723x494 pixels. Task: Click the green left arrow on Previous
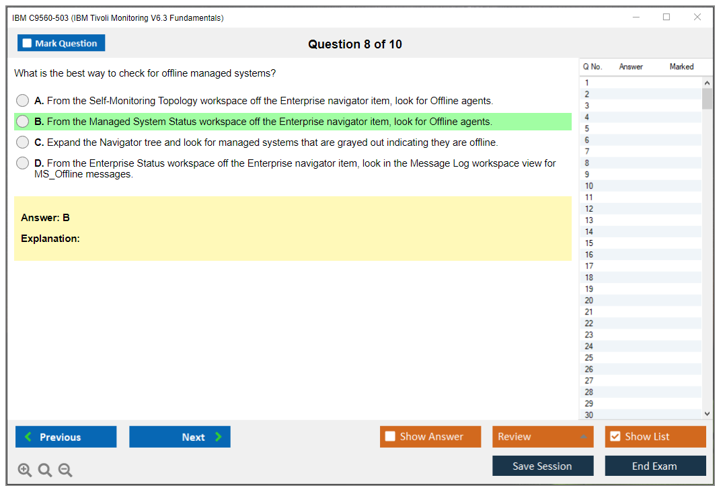[x=28, y=437]
